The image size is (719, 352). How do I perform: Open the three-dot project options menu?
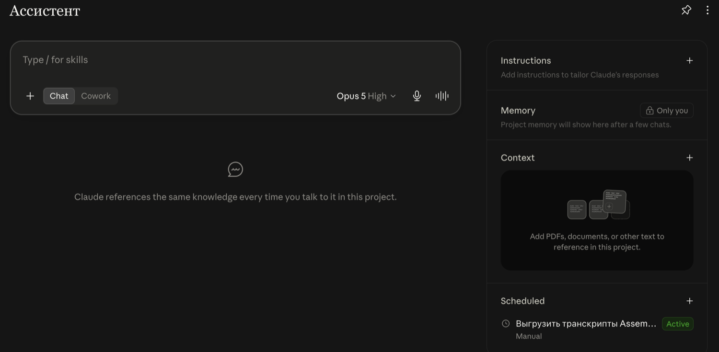[x=707, y=10]
